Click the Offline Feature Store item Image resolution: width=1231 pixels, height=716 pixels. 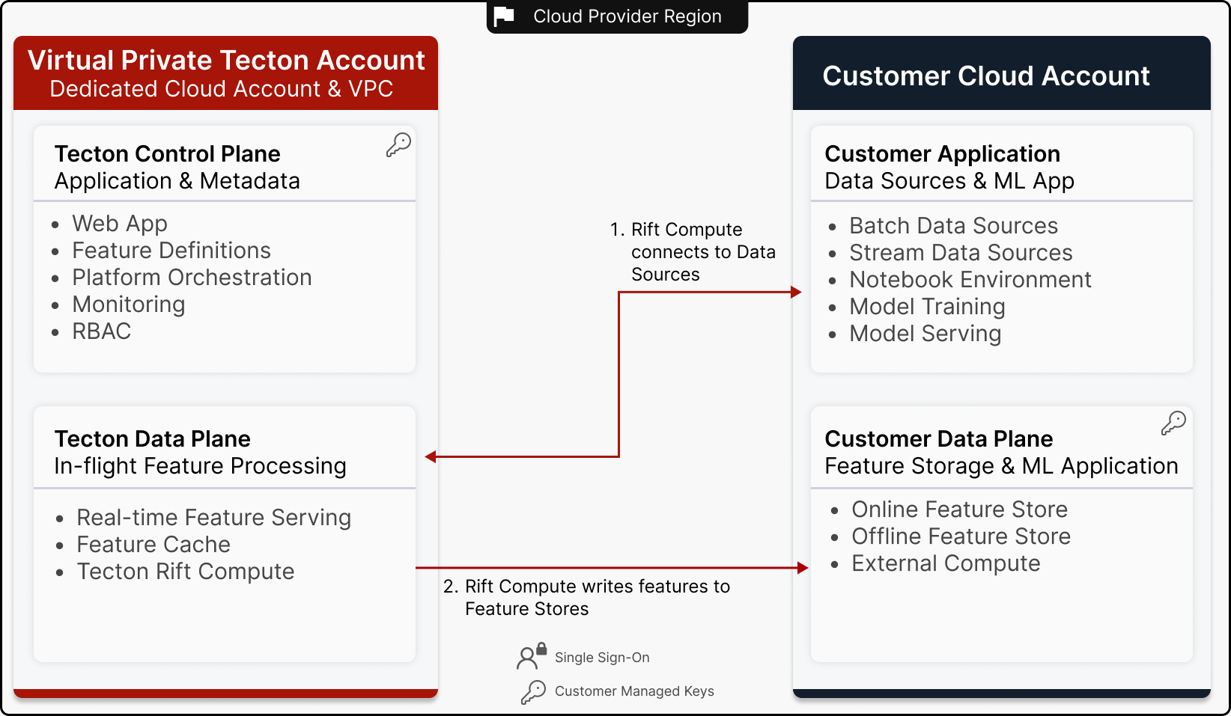click(961, 536)
